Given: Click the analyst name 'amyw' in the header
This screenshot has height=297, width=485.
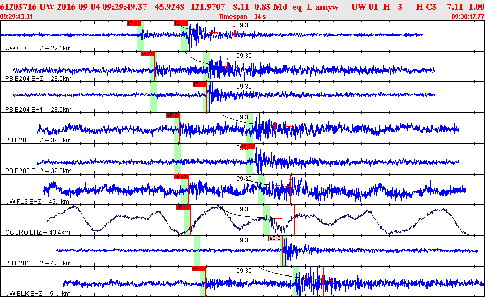Looking at the screenshot, I should (x=327, y=7).
